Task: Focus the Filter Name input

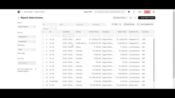Action: [27, 63]
